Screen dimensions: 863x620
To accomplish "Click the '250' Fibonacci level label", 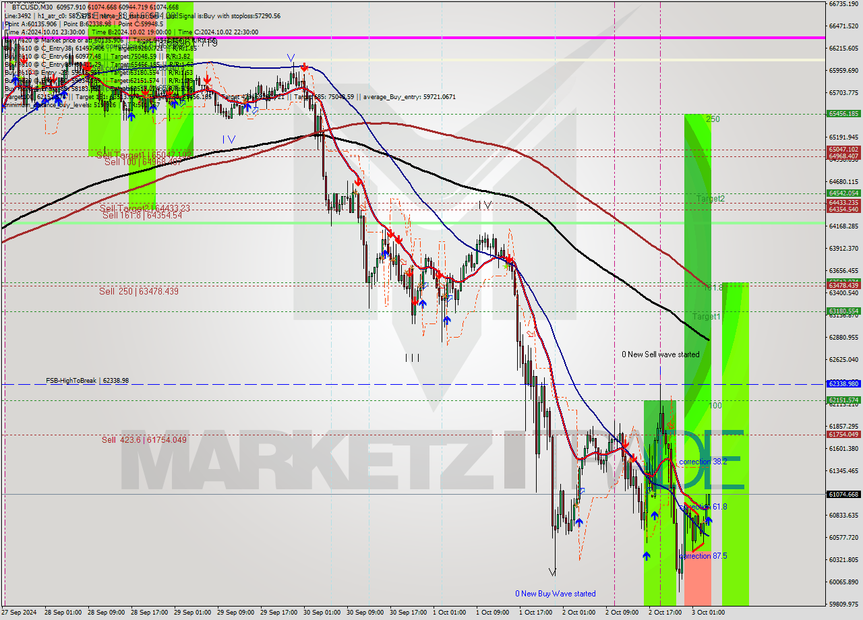I will point(713,119).
